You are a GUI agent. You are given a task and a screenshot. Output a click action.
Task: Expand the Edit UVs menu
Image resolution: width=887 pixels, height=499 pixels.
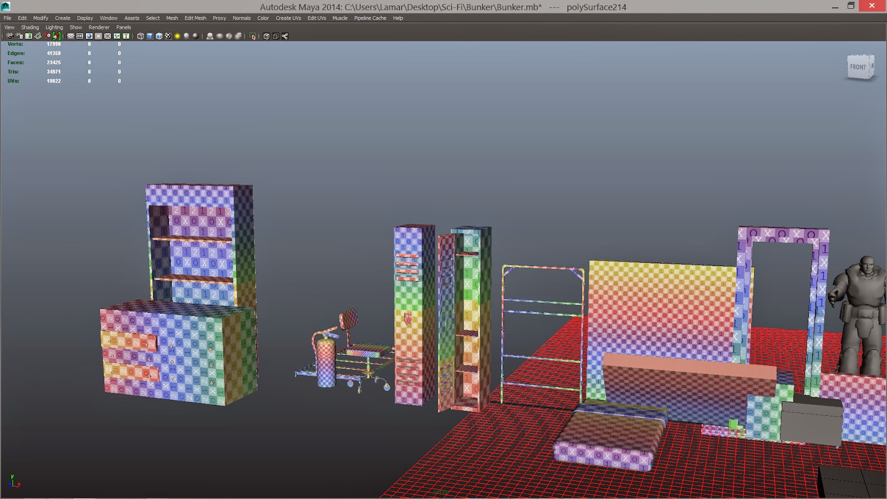(x=317, y=18)
